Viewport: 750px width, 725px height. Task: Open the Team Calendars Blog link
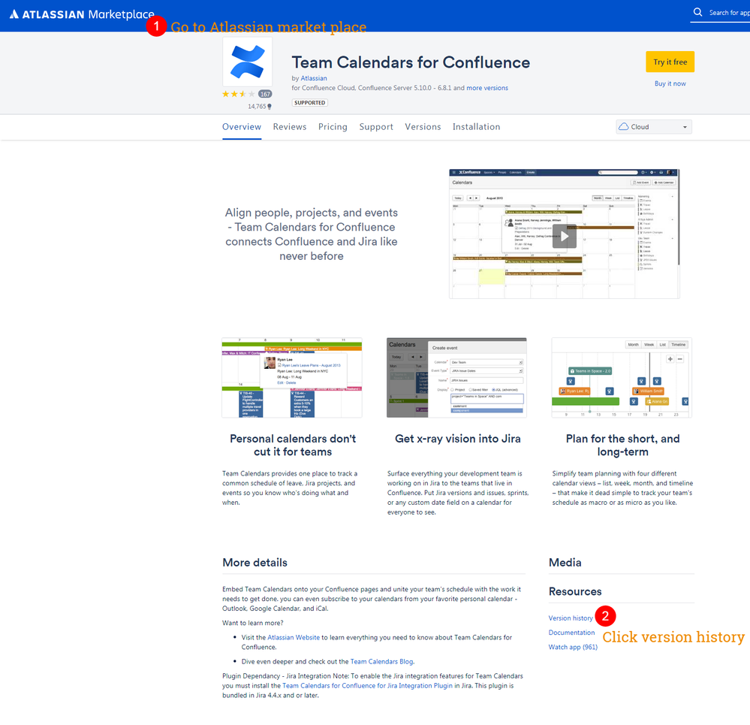[381, 661]
